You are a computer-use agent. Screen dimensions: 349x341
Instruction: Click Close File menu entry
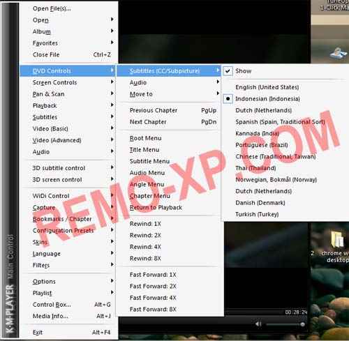pos(68,55)
